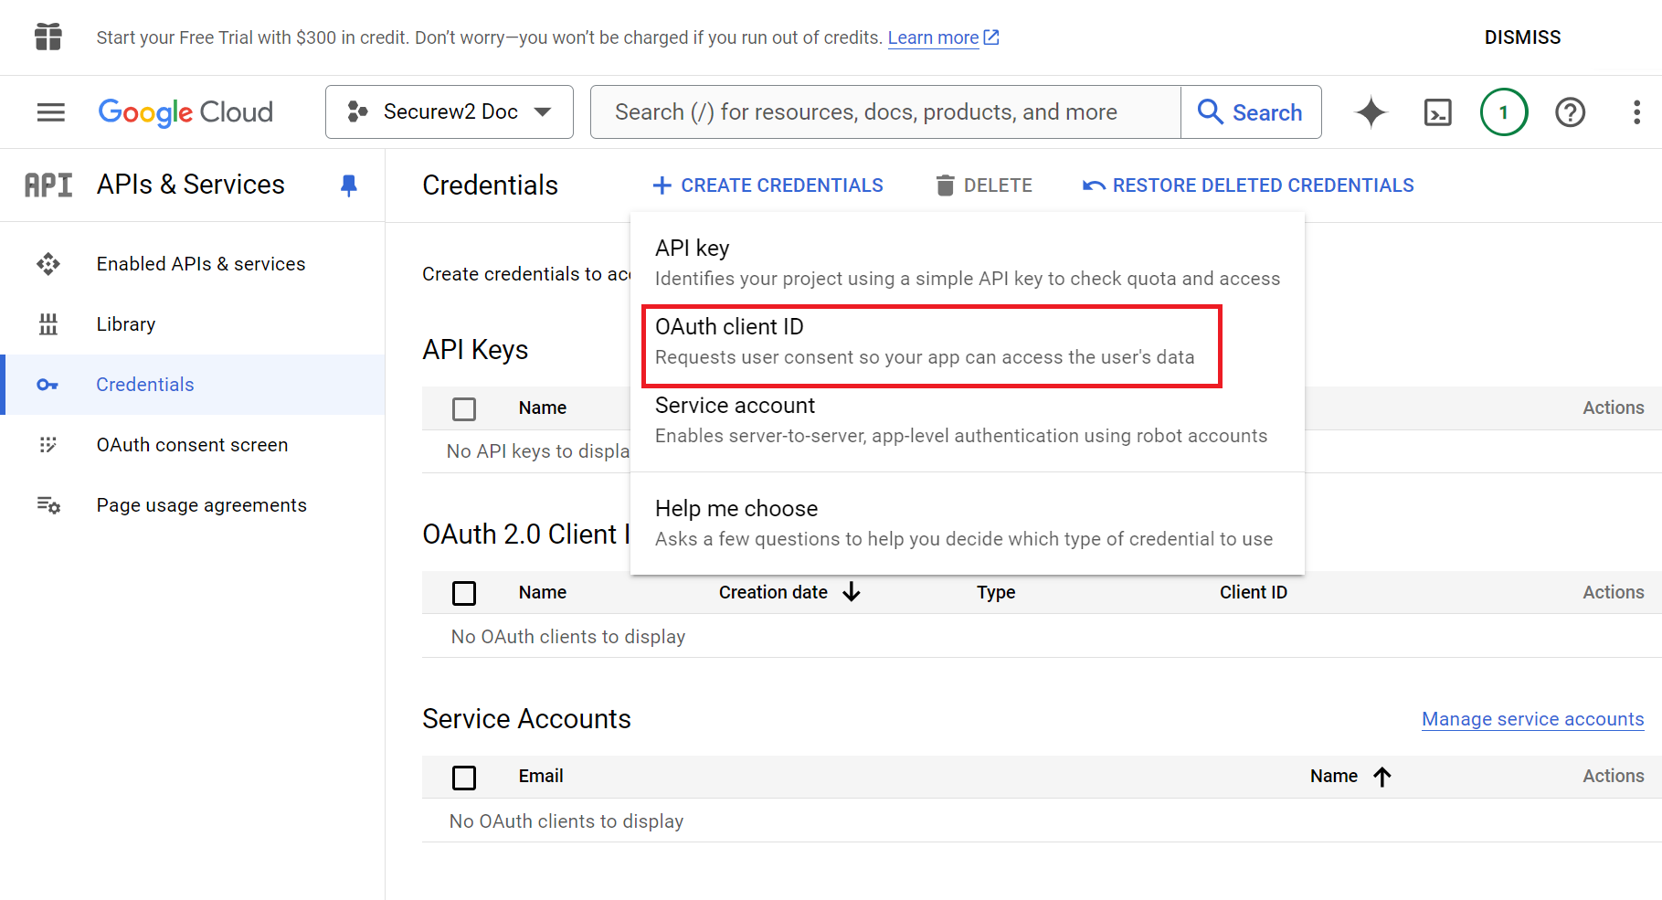This screenshot has height=900, width=1662.
Task: Click the free trial gift icon
Action: [48, 37]
